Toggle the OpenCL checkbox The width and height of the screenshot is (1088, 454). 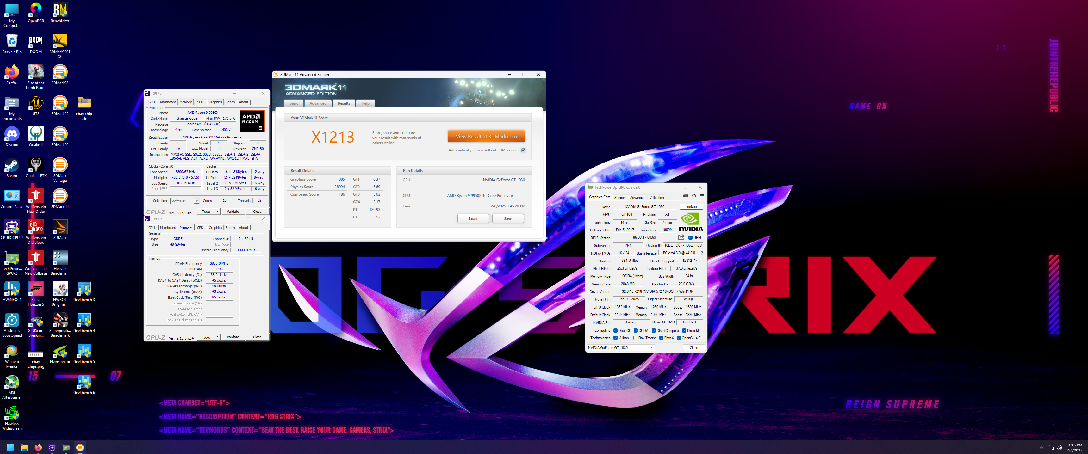(x=615, y=330)
